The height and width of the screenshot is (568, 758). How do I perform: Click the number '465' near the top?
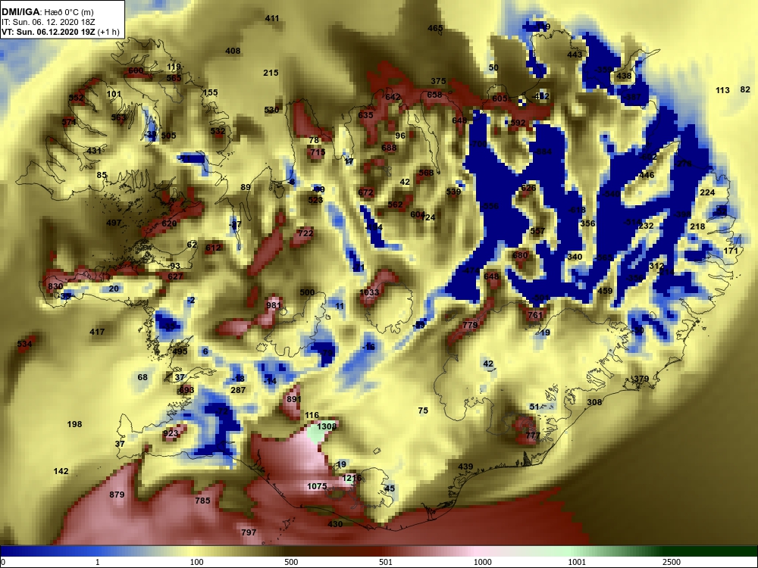435,28
